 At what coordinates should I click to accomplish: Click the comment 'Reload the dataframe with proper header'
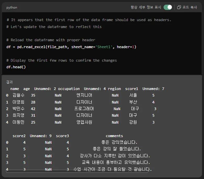click(x=51, y=40)
